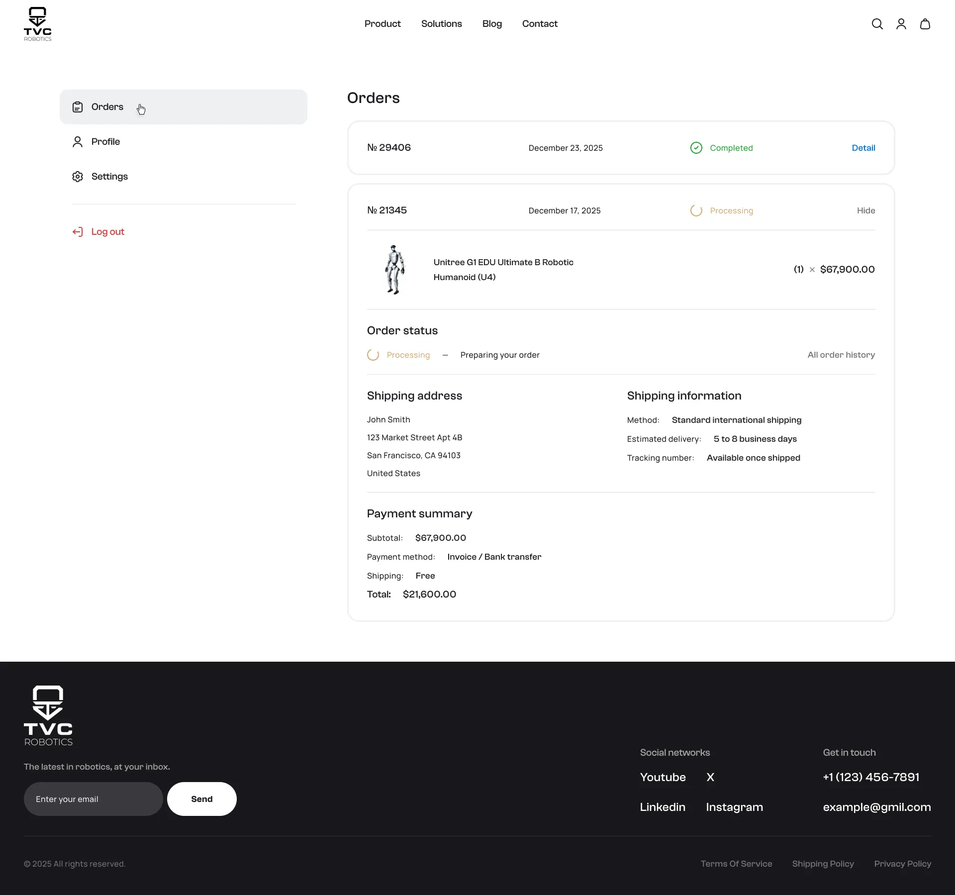955x895 pixels.
Task: Click the Enter your email field
Action: 93,799
